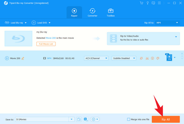
Task: Expand Rip to Video/Audio options
Action: 176,37
